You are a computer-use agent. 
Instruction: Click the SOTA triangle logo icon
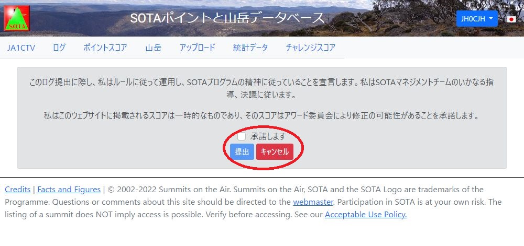[17, 18]
